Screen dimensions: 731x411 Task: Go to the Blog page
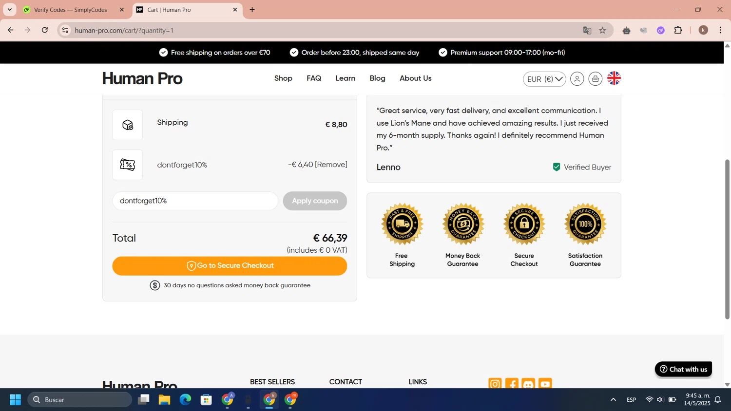(x=377, y=78)
